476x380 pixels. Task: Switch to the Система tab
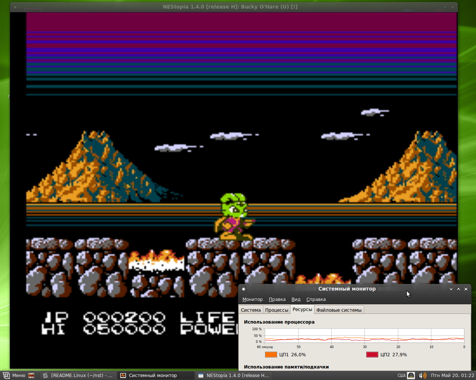tap(251, 310)
